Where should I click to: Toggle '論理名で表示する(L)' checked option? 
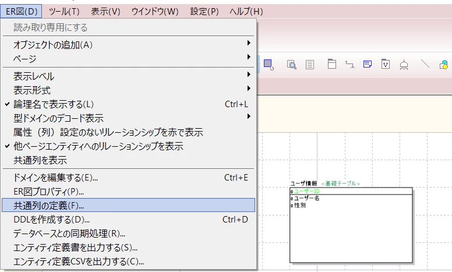[x=129, y=104]
